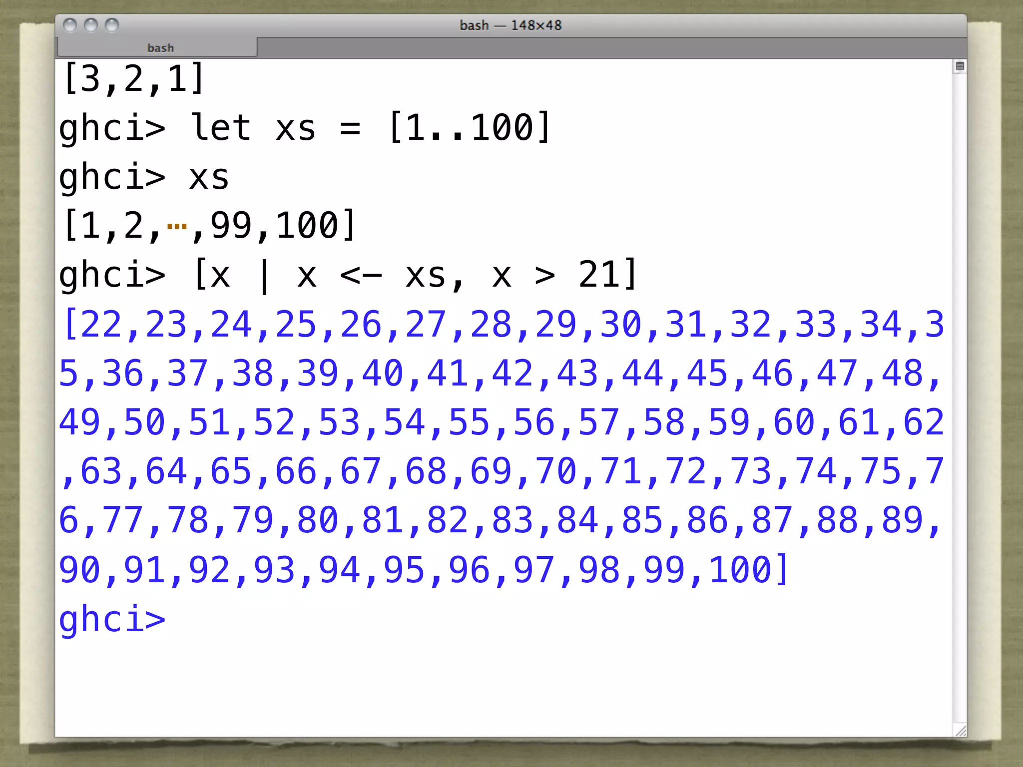Click the output line starting '6,77,78'
Image resolution: width=1023 pixels, height=767 pixels.
tap(501, 520)
